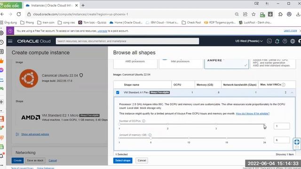Open the browser profile account icon
Viewport: 301px width, 169px height.
[x=289, y=14]
